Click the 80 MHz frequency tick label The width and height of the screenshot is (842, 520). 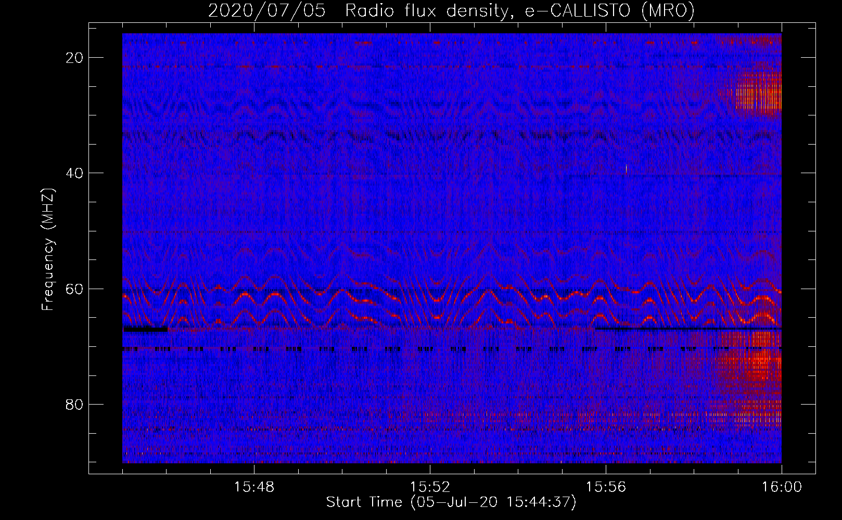tap(75, 404)
